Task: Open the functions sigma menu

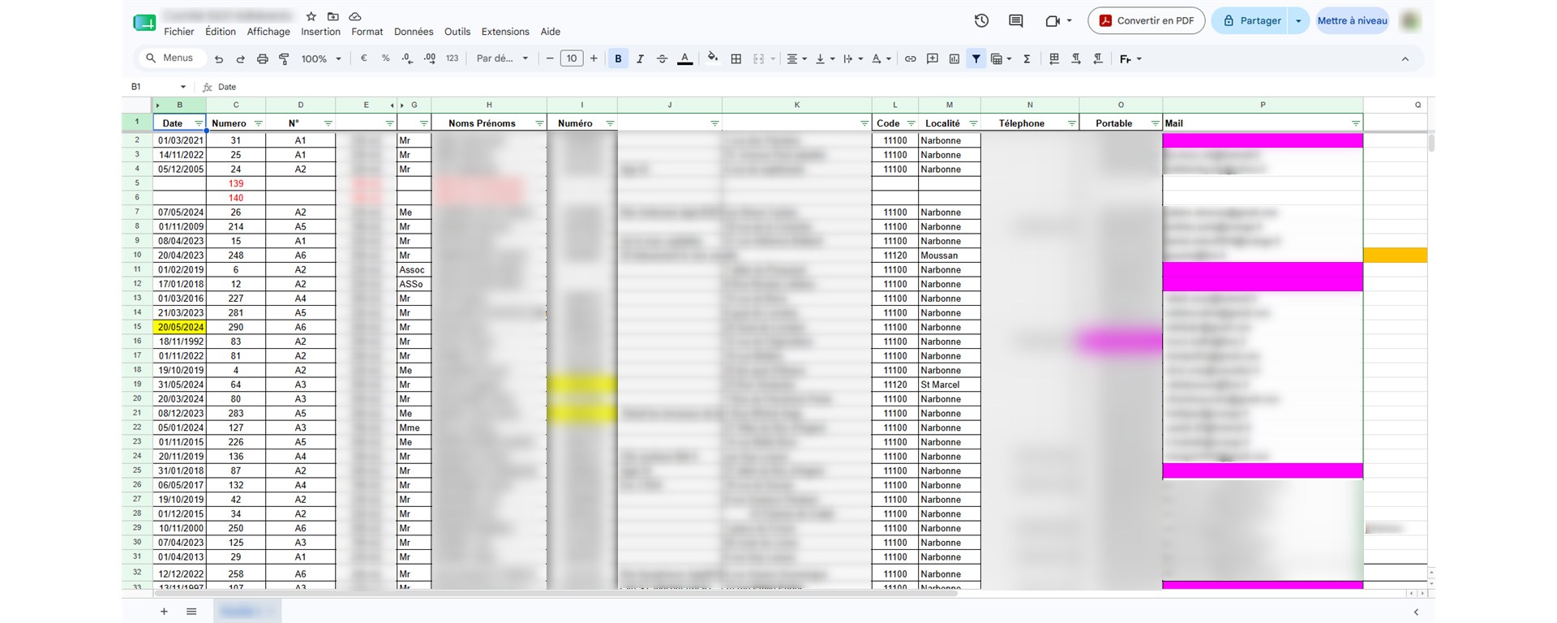Action: (1027, 58)
